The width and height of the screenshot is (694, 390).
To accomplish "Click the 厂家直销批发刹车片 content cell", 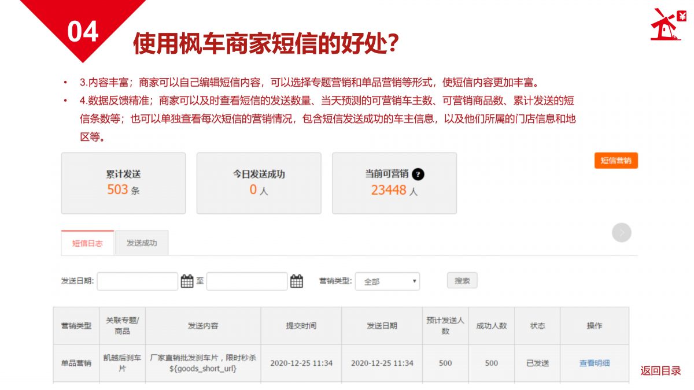I will point(203,363).
